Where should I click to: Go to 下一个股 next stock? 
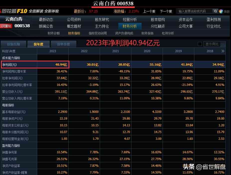pyautogui.click(x=166, y=11)
